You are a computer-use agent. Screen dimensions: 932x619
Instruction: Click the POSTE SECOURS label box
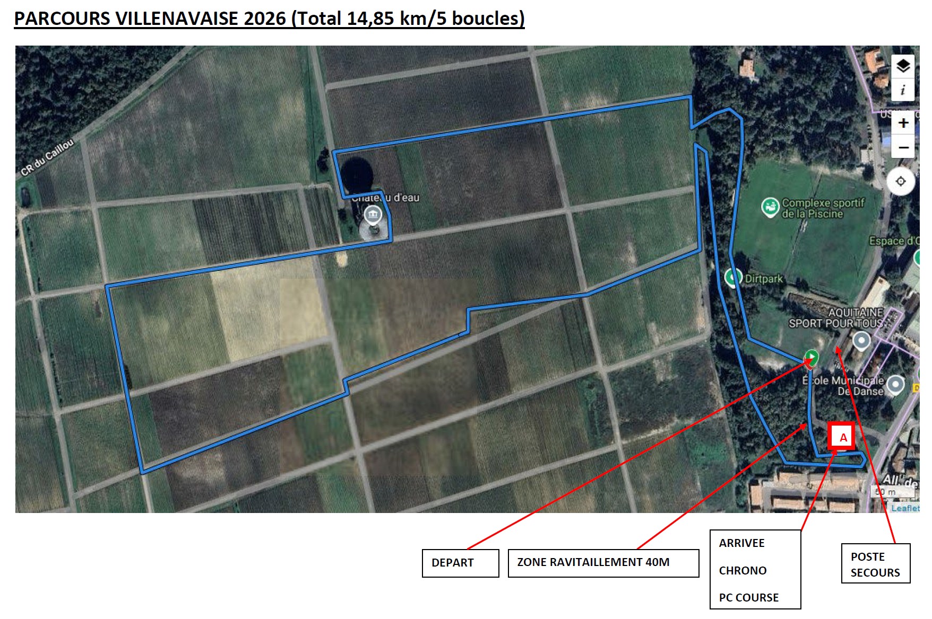[875, 564]
